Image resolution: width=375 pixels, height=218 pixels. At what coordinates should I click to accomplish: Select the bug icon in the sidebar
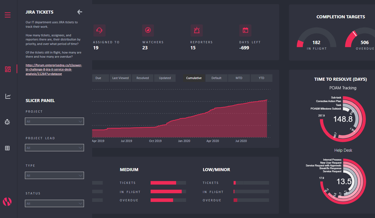pyautogui.click(x=7, y=122)
